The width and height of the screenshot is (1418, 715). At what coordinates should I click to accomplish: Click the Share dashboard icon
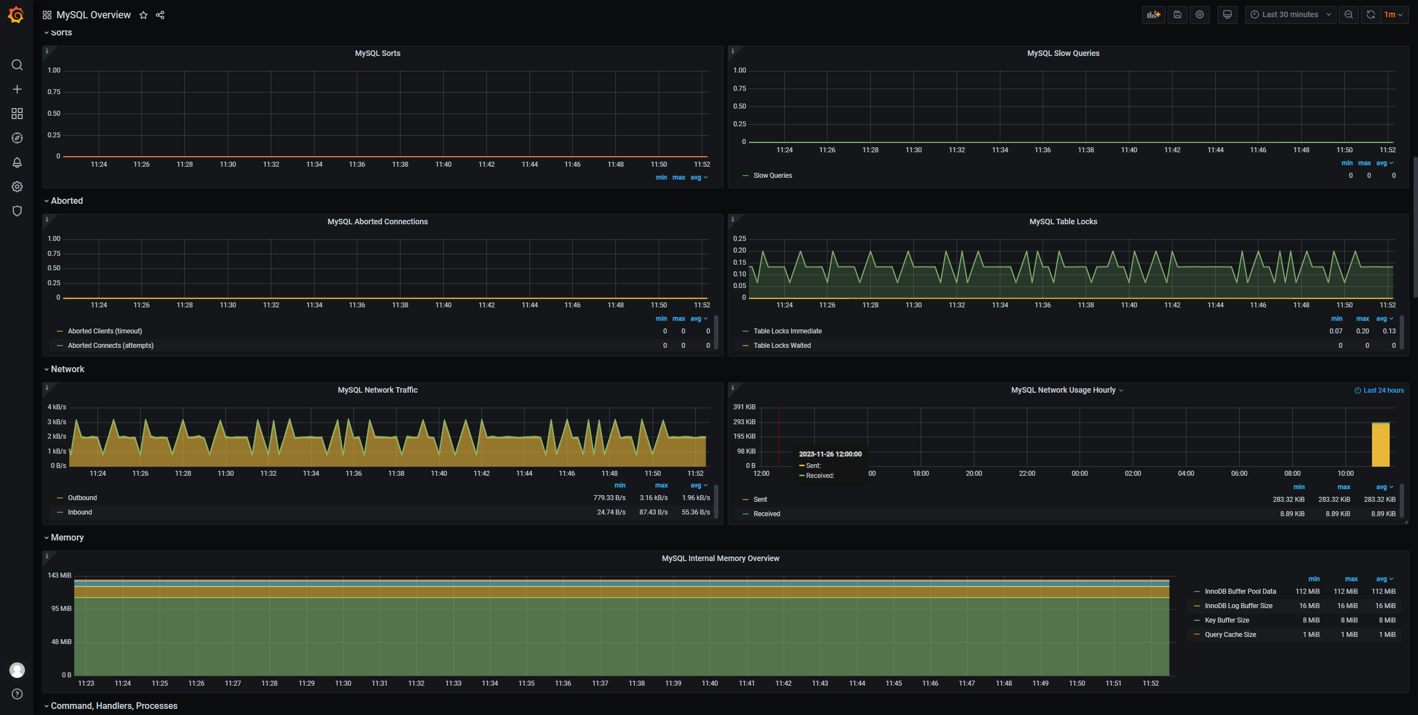pos(160,15)
